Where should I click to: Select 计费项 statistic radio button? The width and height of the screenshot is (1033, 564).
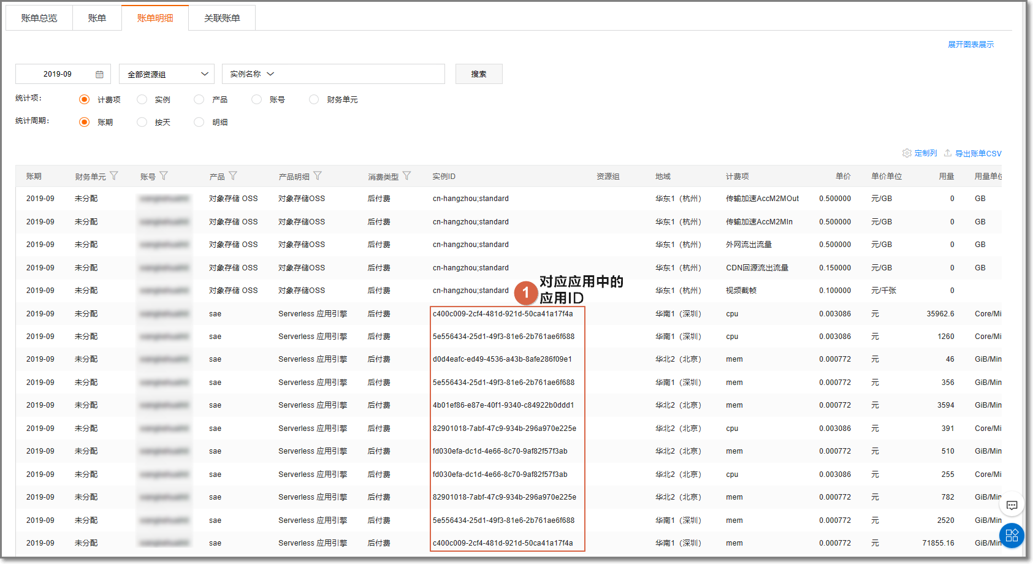85,99
